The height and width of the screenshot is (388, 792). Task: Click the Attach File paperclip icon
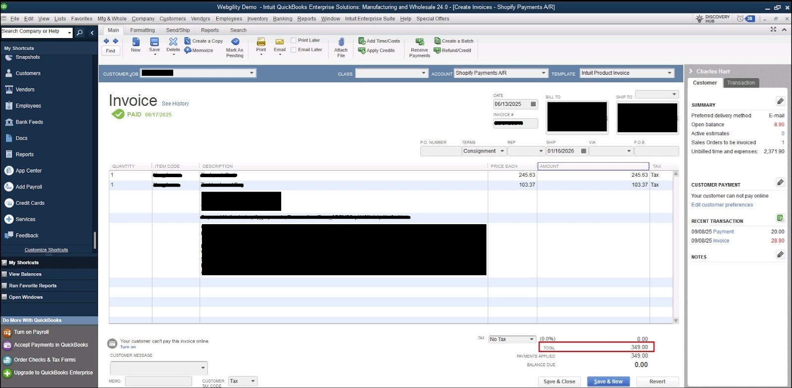coord(341,43)
